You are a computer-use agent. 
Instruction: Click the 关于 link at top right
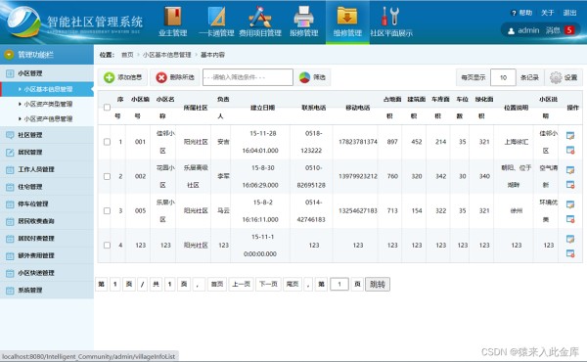pos(547,13)
